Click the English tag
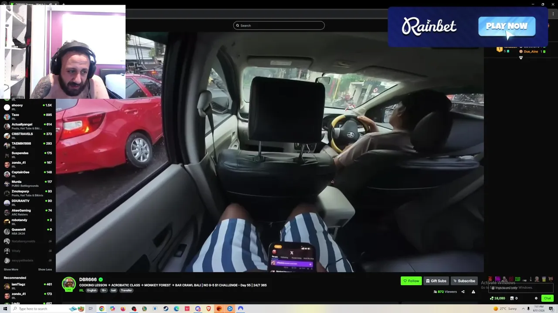This screenshot has width=558, height=313. tap(92, 290)
